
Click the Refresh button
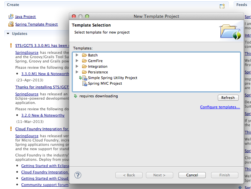click(x=228, y=98)
